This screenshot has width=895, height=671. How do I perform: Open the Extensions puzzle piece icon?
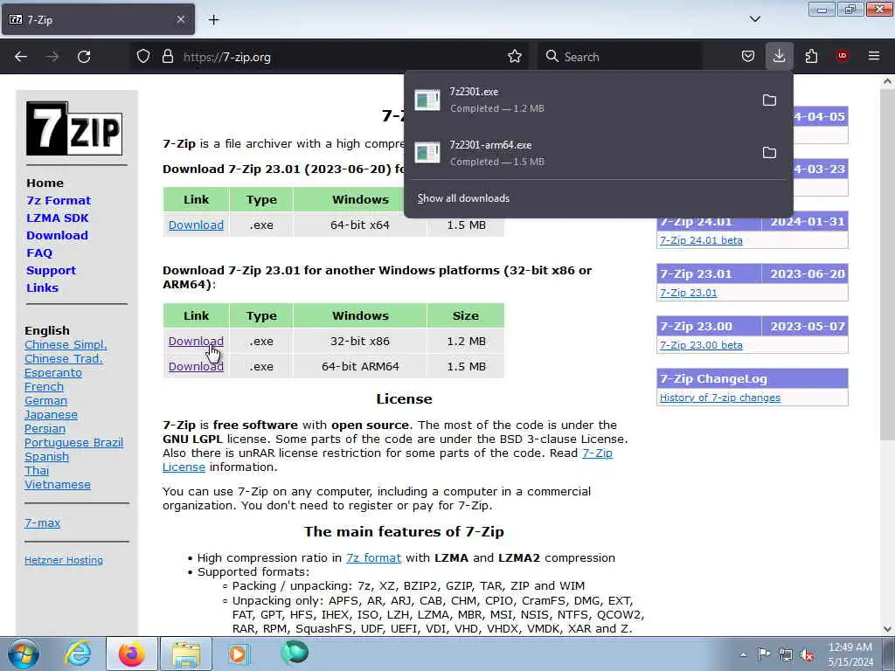(x=811, y=57)
